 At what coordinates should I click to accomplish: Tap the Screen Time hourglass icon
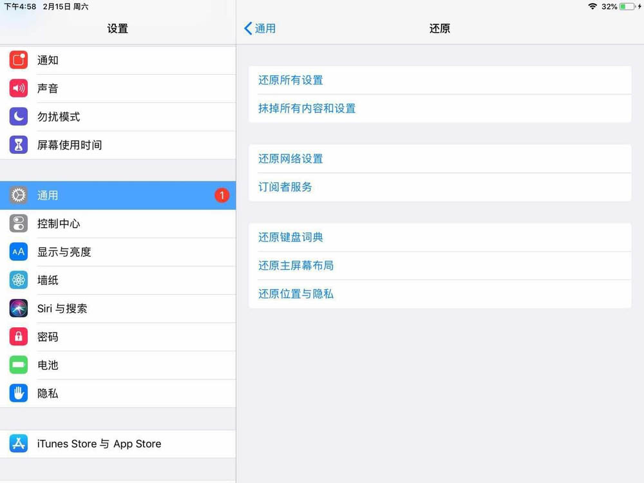pyautogui.click(x=19, y=146)
